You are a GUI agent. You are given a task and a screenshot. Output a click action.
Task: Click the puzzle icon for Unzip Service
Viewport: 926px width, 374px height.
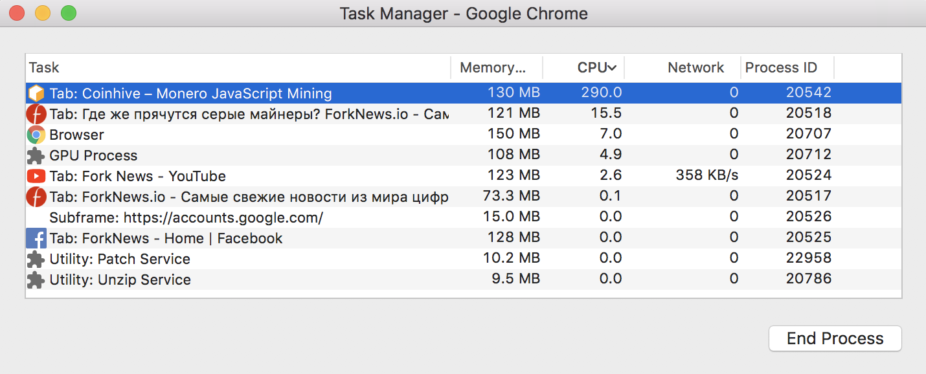coord(36,280)
